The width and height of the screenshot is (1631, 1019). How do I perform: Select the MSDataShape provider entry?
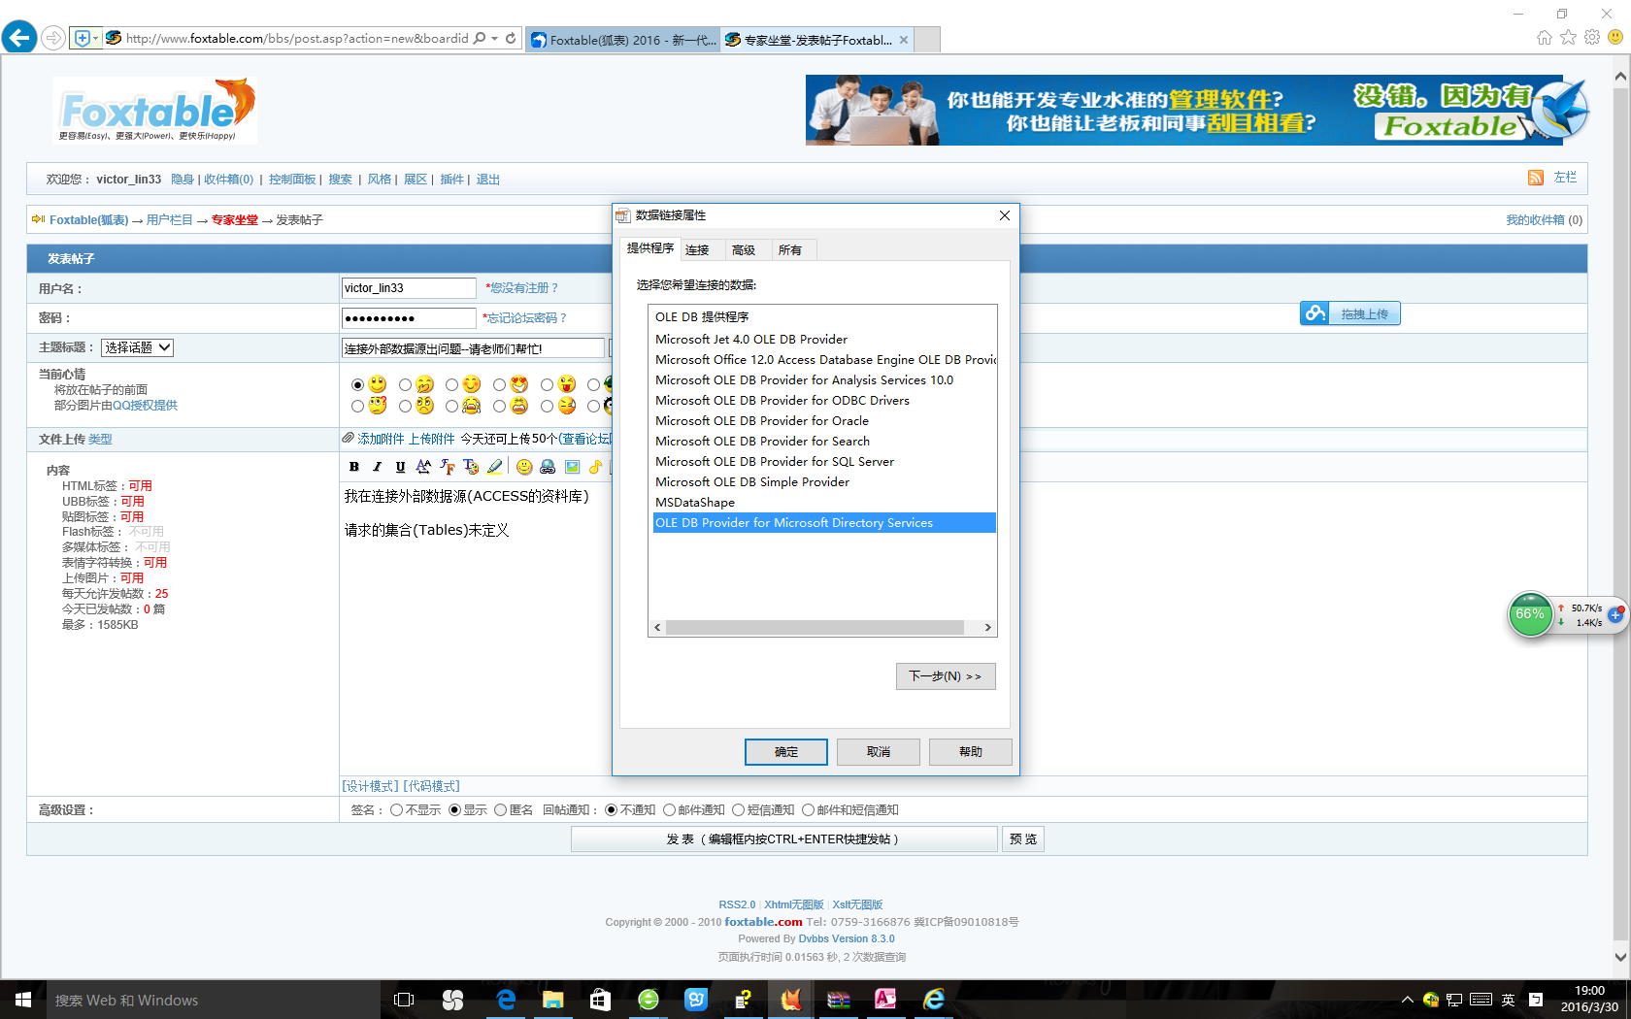click(695, 503)
